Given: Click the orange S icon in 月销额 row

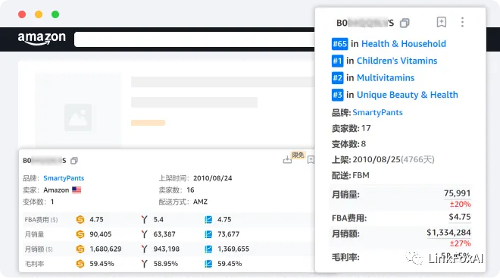Looking at the screenshot, I should point(80,249).
